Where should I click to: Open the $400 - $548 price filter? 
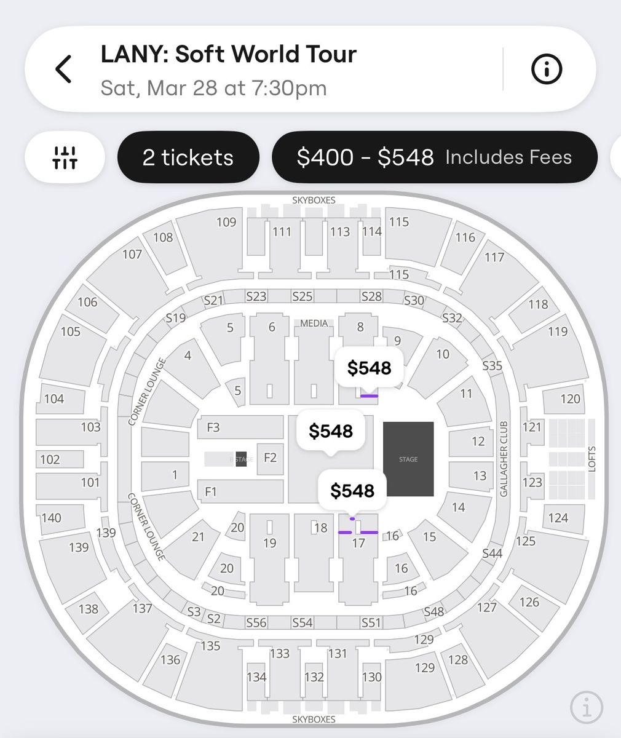coord(434,157)
